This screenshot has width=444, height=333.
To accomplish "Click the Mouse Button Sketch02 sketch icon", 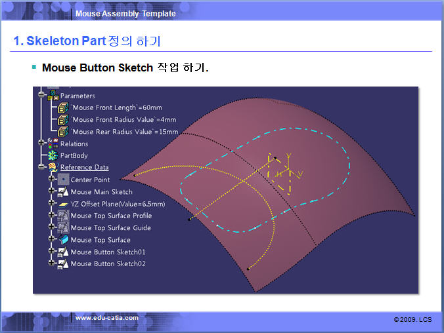I will [63, 264].
